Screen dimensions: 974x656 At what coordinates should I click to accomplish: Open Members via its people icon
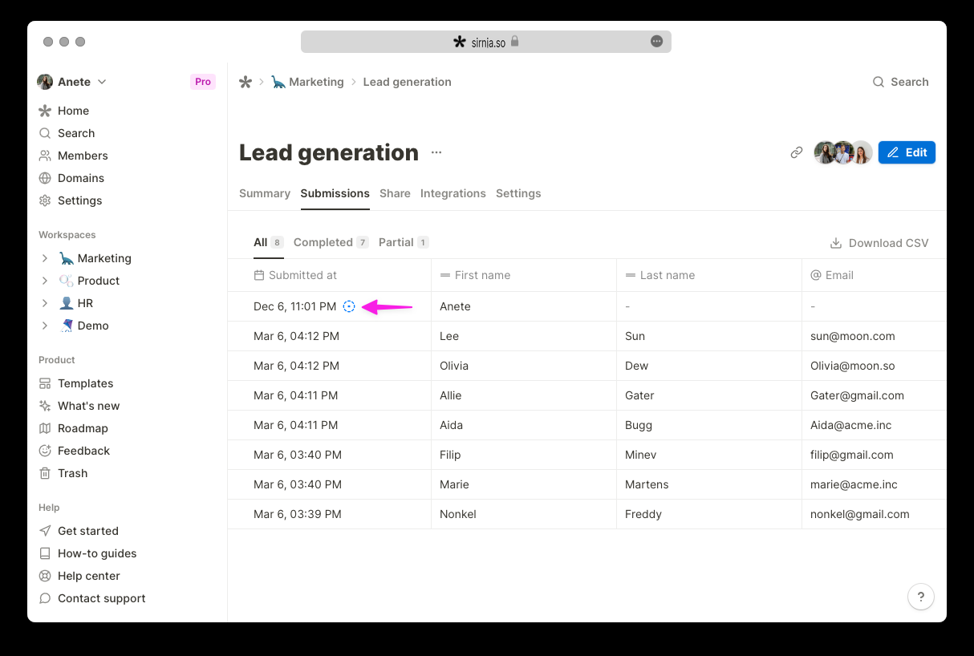(45, 156)
